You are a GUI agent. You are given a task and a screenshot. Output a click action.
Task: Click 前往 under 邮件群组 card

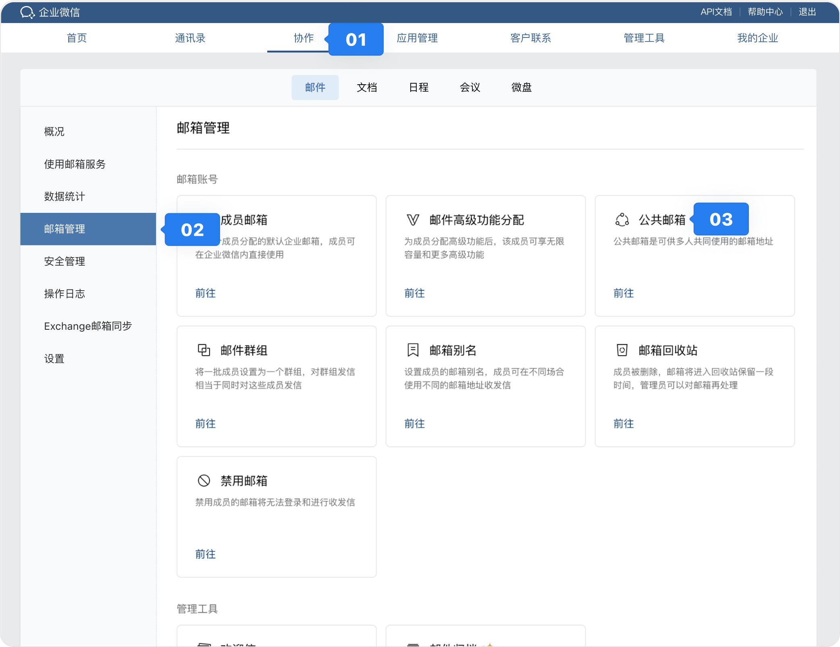[x=206, y=424]
